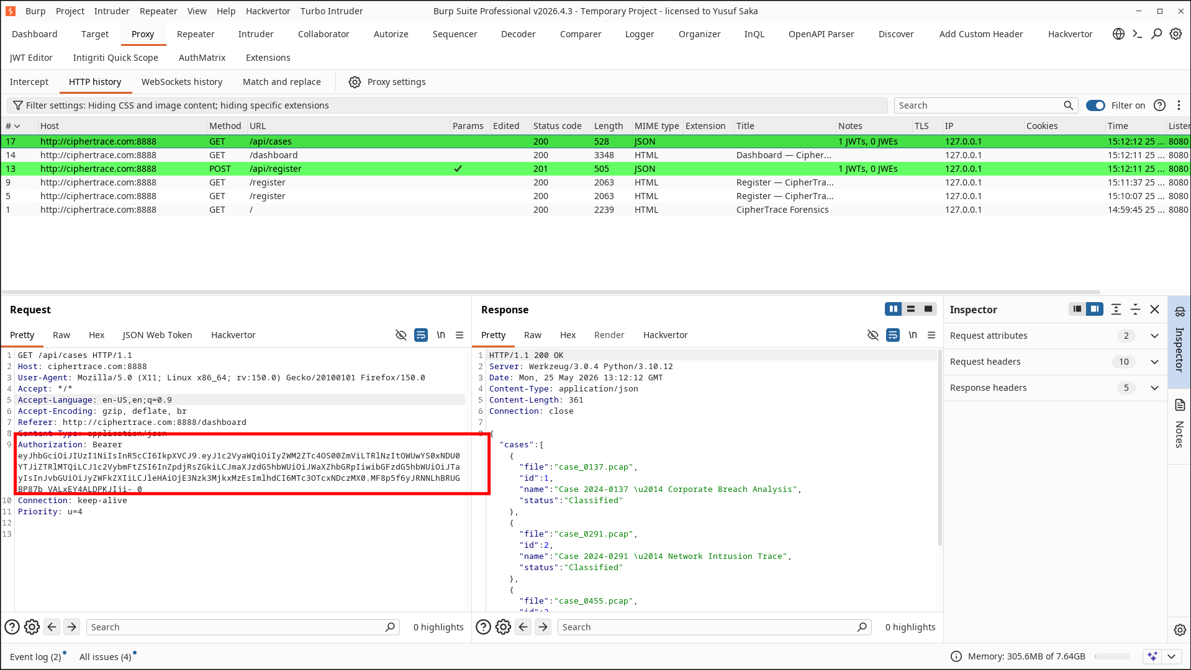The height and width of the screenshot is (670, 1191).
Task: Expand Response headers section
Action: point(1055,388)
